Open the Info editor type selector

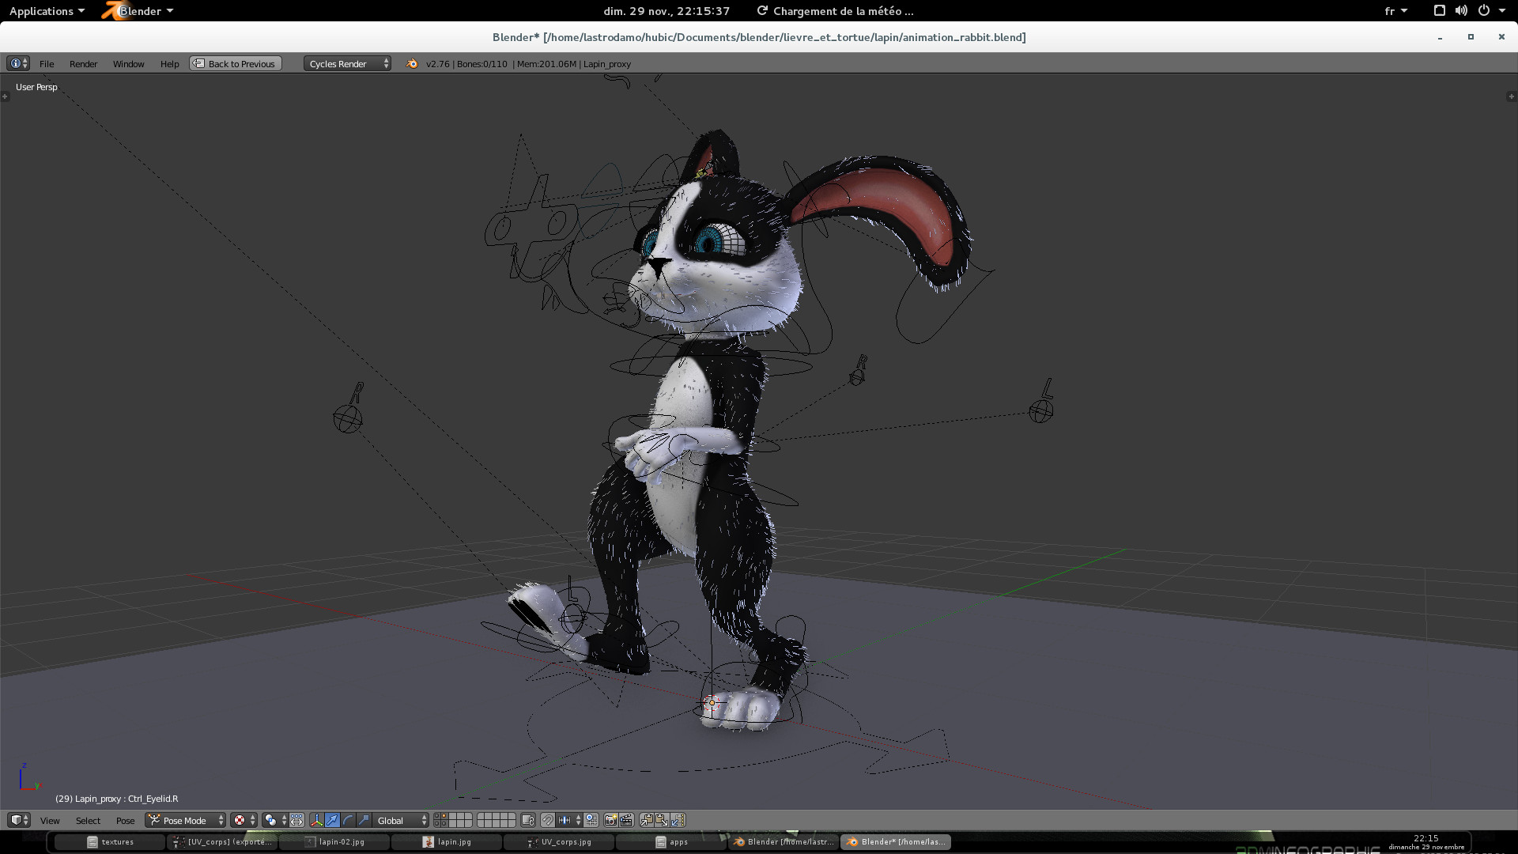click(x=17, y=63)
